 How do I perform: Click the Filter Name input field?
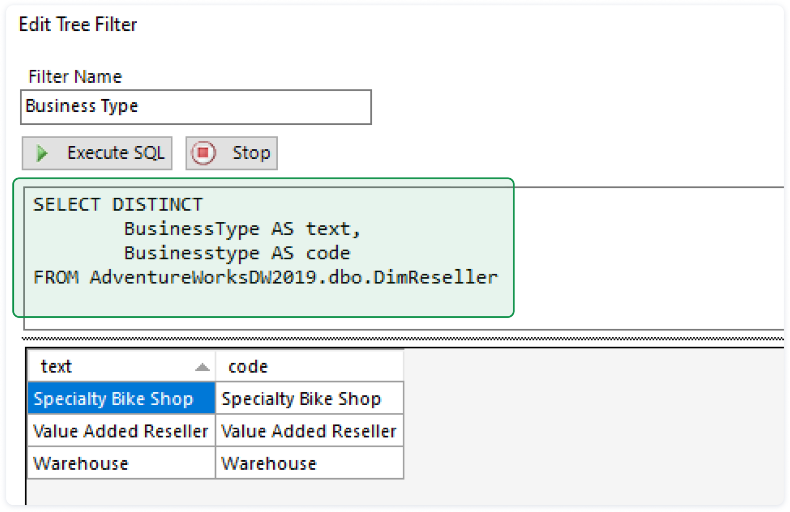(195, 107)
